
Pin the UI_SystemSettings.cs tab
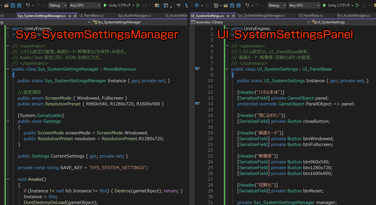tap(228, 15)
